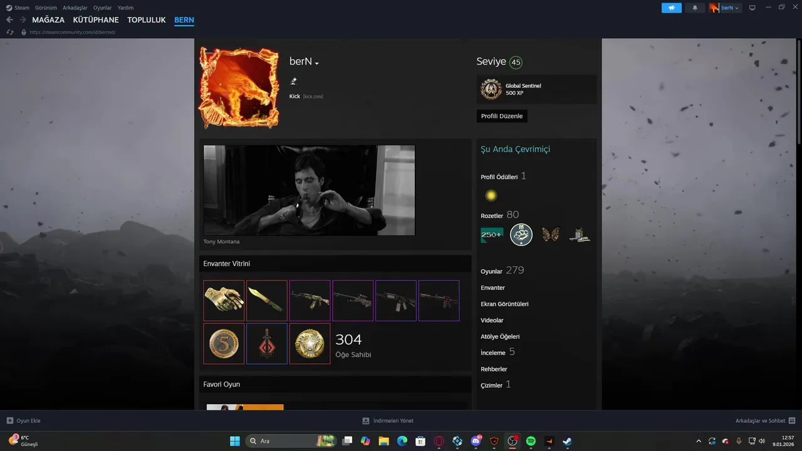Switch to Big Picture mode monitor icon
The height and width of the screenshot is (451, 802).
(x=753, y=8)
